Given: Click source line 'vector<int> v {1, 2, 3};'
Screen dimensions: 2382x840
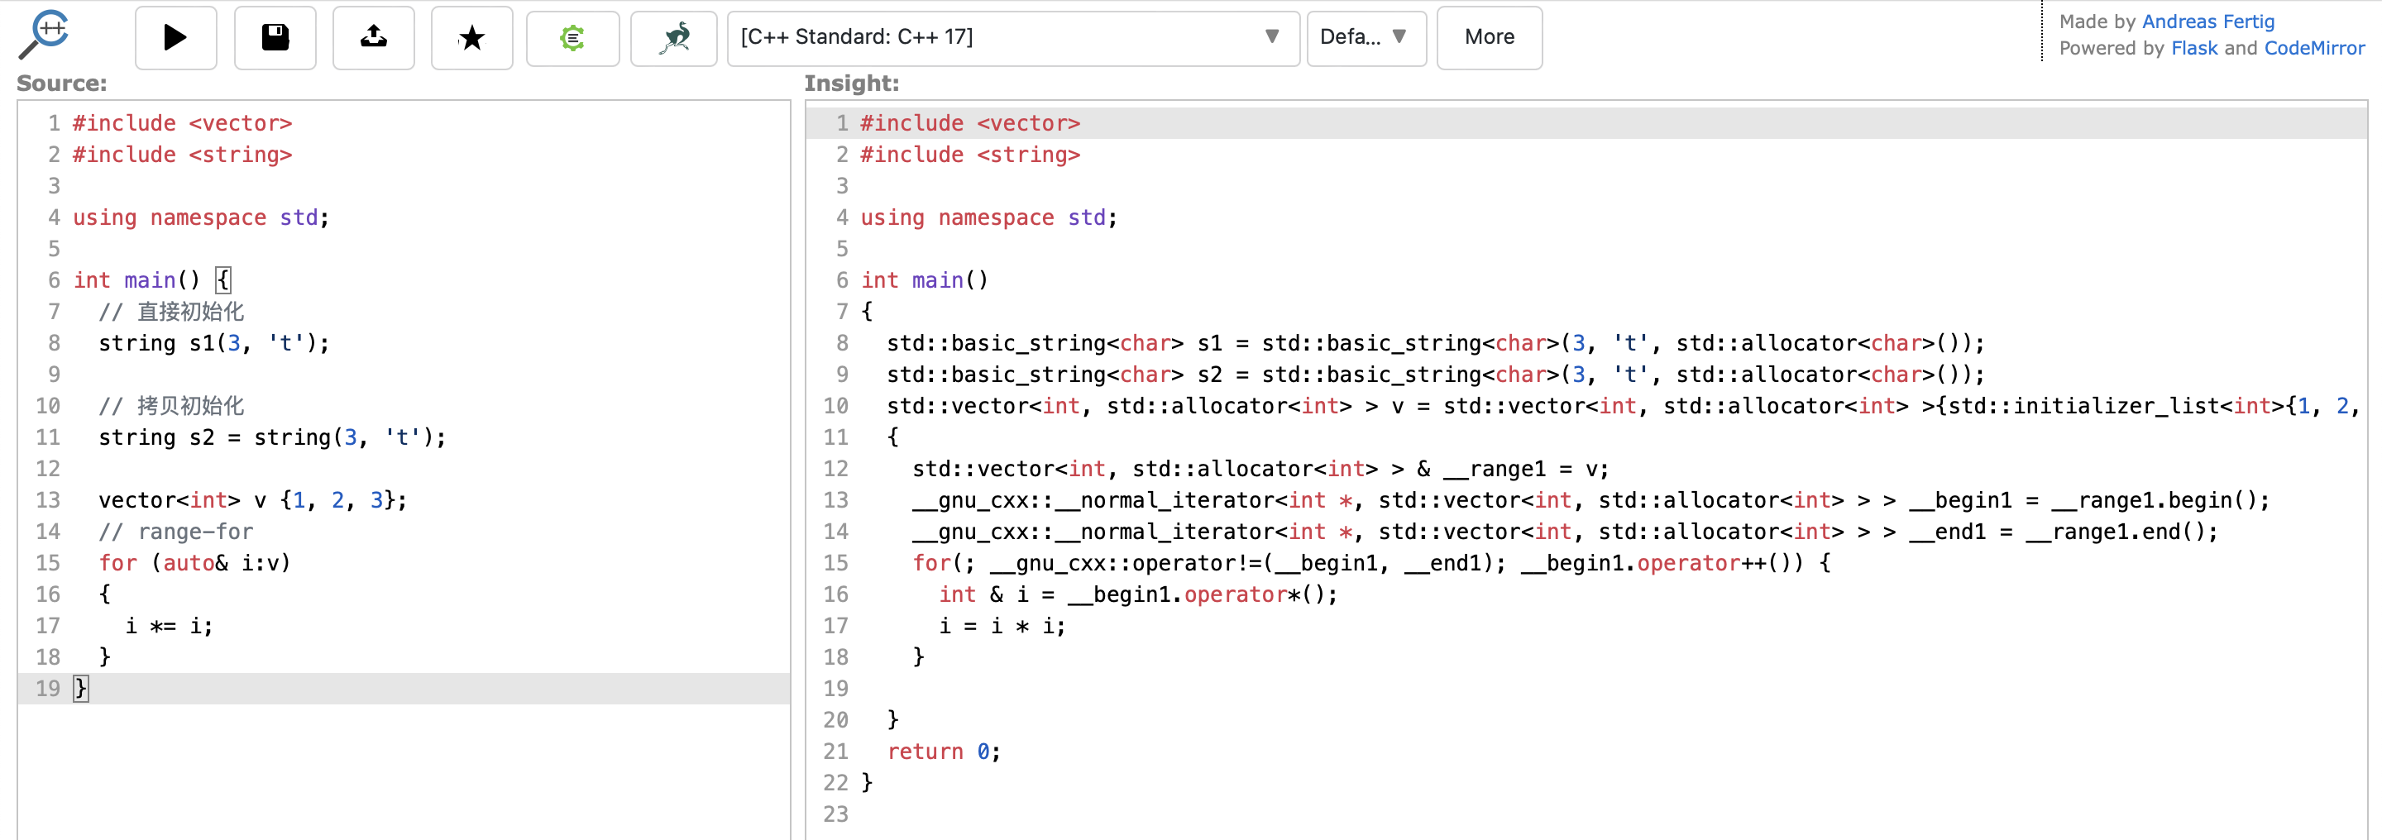Looking at the screenshot, I should tap(252, 500).
